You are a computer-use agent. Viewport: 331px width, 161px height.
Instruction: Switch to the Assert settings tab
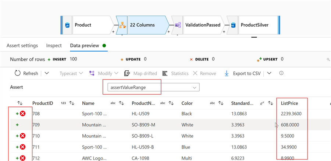(x=22, y=45)
